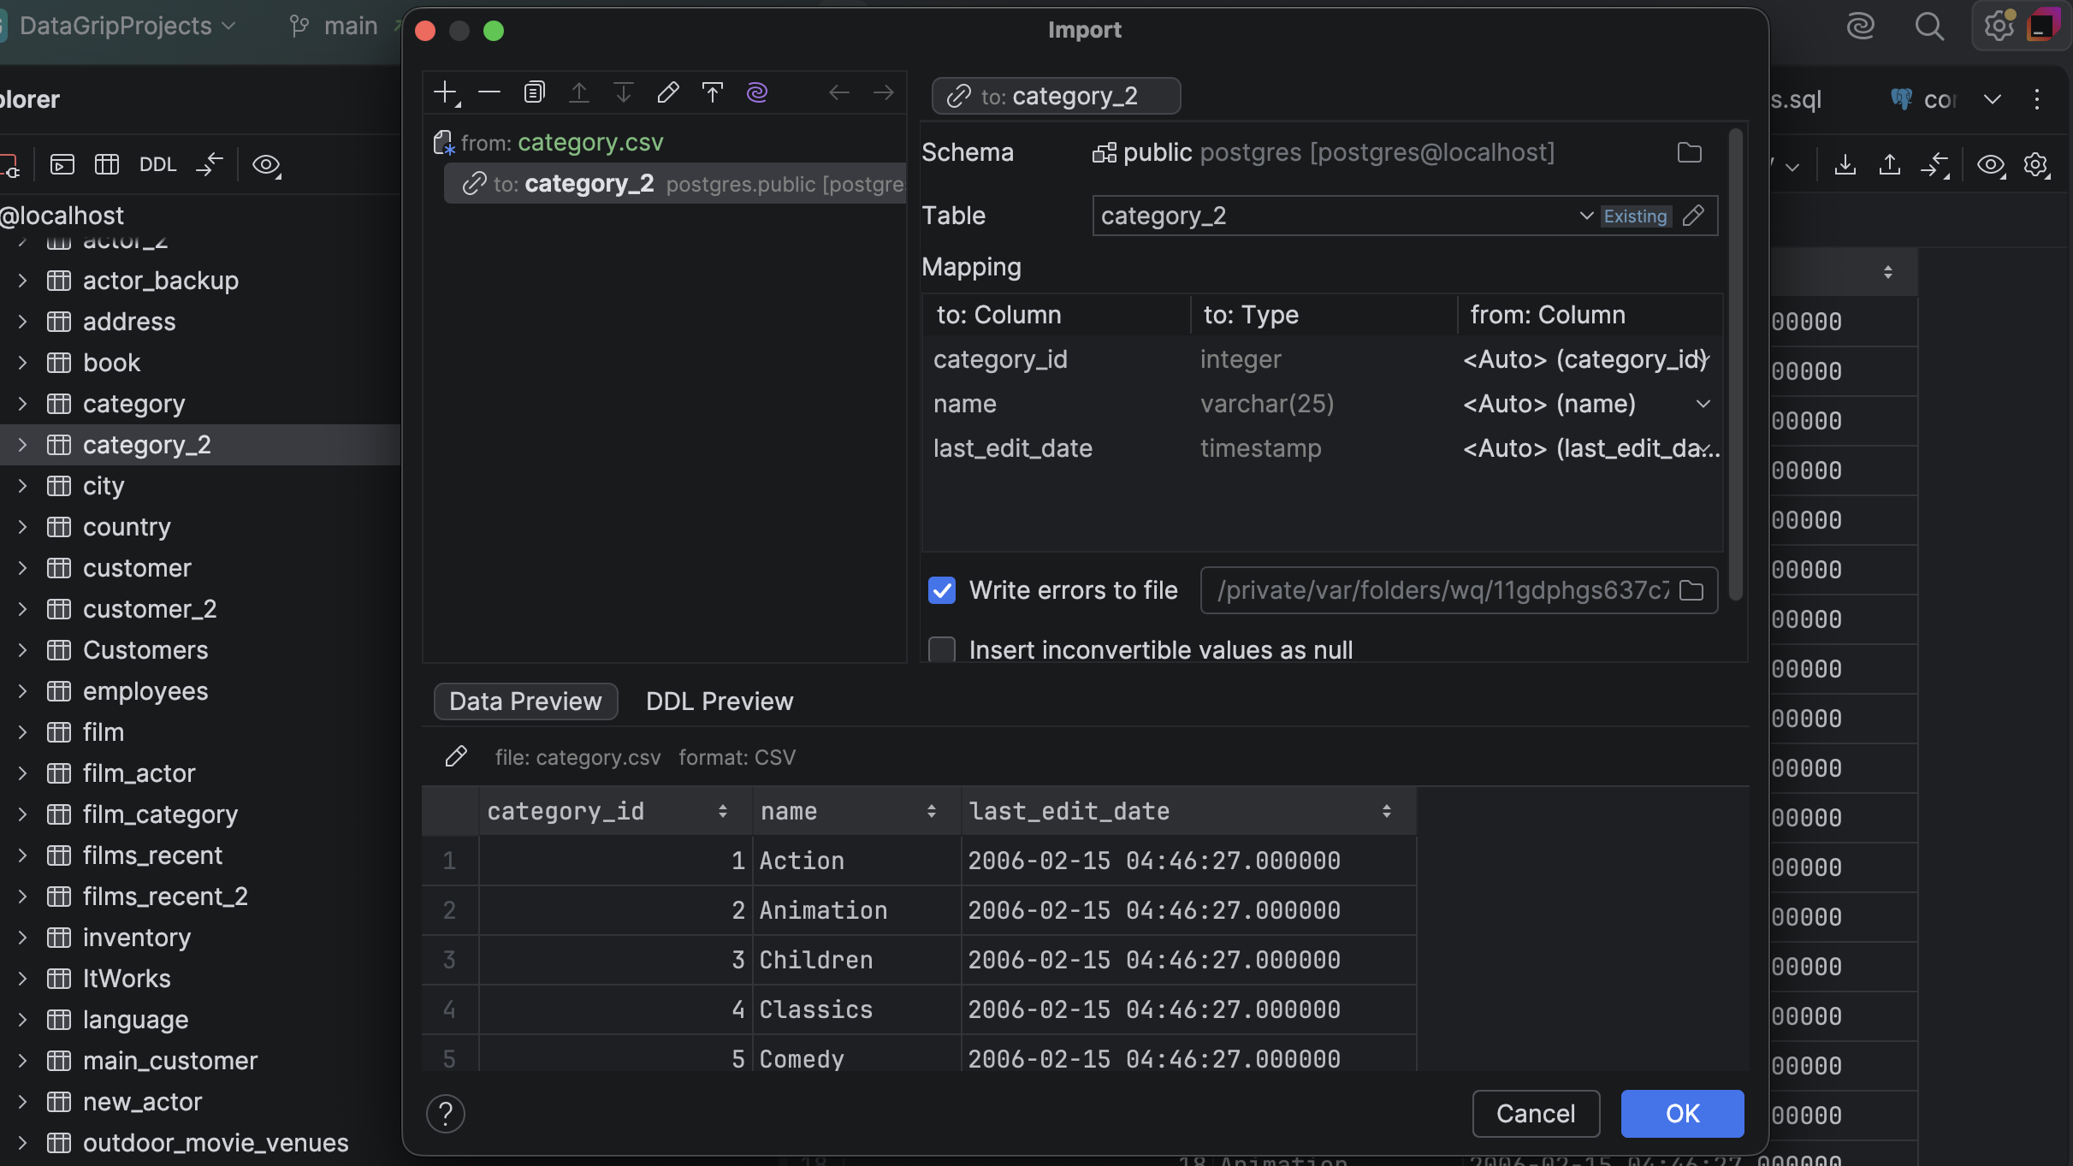Viewport: 2073px width, 1166px height.
Task: Click the Move Down arrow in Import toolbar
Action: coord(624,92)
